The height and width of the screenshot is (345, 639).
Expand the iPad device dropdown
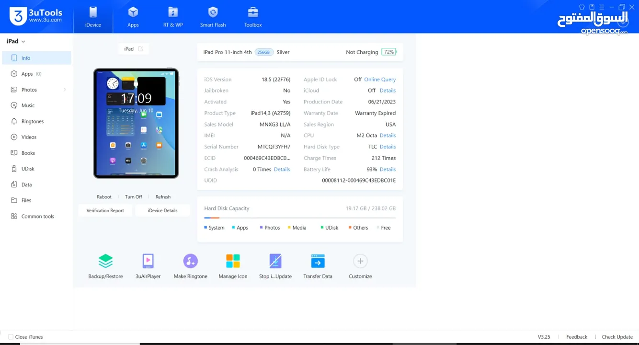pyautogui.click(x=16, y=41)
